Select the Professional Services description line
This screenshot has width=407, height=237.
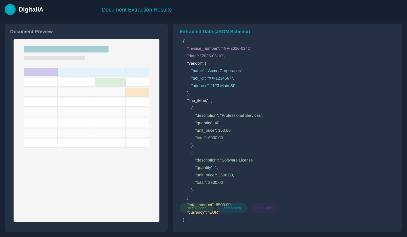tap(229, 115)
